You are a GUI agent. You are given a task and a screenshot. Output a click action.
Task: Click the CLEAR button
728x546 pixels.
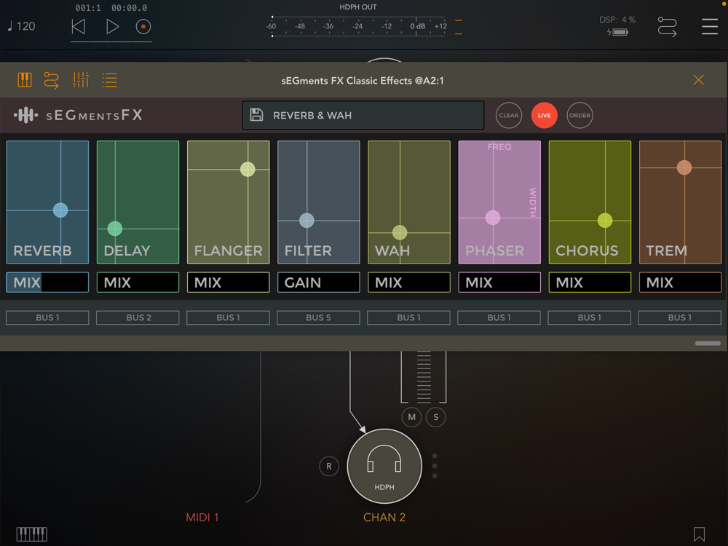coord(508,115)
